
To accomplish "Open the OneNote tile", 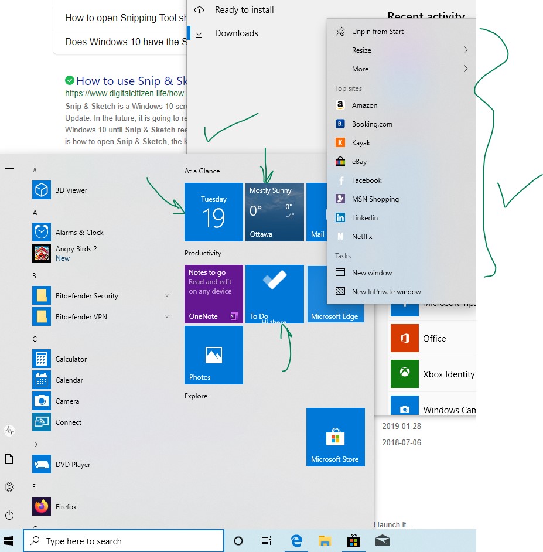I will (214, 294).
